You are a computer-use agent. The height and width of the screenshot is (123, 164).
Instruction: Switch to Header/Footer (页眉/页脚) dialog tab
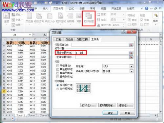(82, 39)
